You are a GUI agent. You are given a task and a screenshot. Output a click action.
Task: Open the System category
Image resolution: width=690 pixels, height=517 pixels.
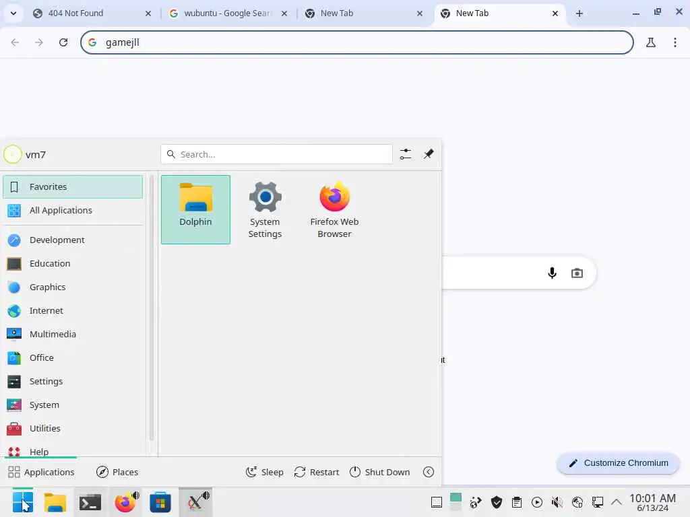pyautogui.click(x=73, y=405)
